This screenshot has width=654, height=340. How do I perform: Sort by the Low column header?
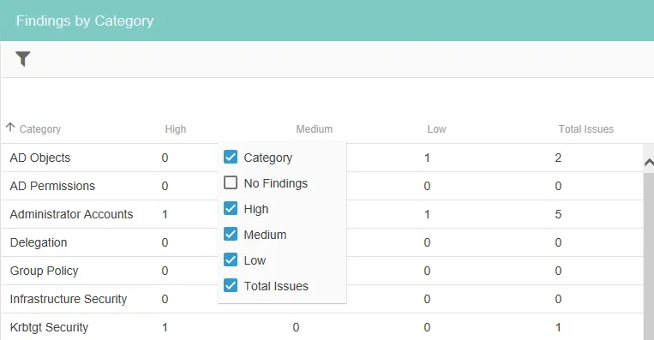436,129
